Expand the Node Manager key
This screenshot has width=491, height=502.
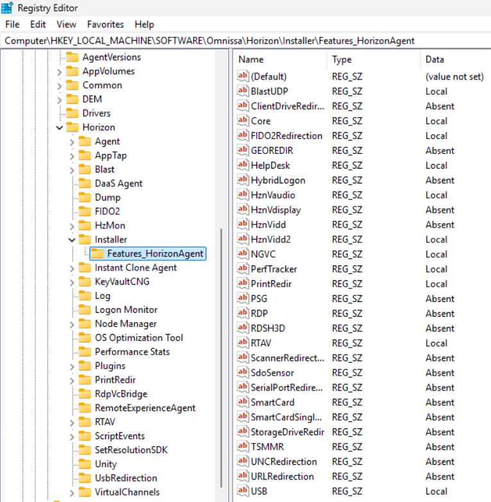[72, 324]
